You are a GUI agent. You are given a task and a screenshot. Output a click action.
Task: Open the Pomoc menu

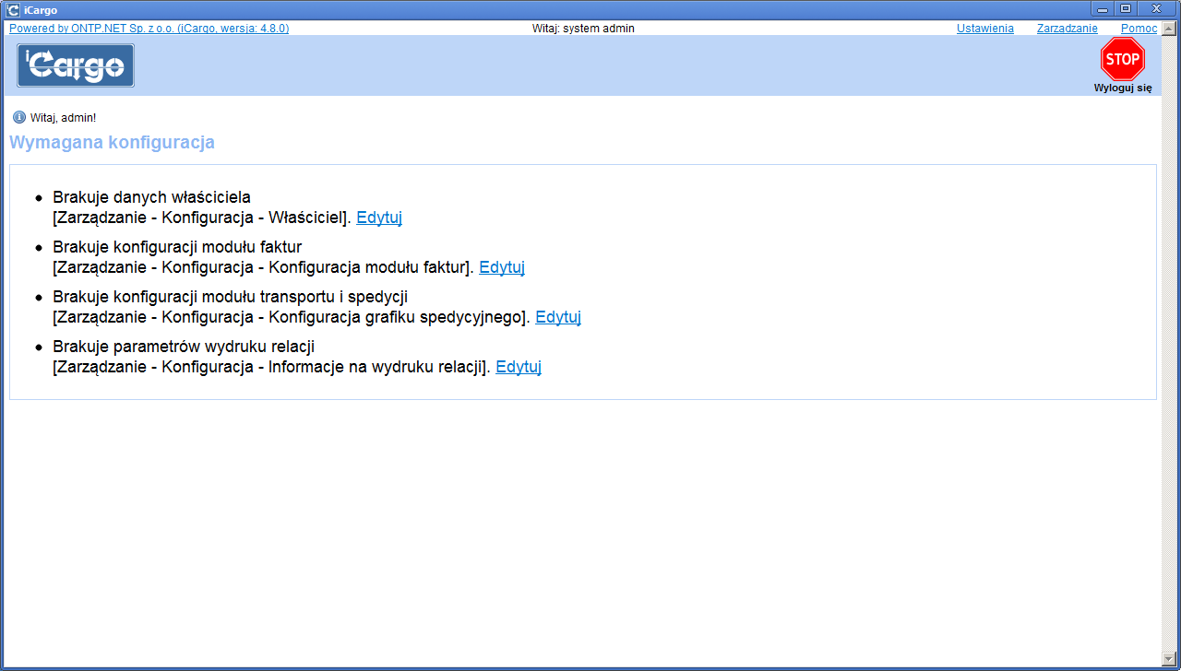coord(1139,29)
